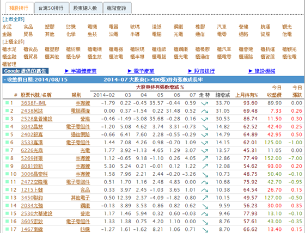Click the 通信網路 category in row 5
Screen dimensions: 305x233
click(81, 134)
